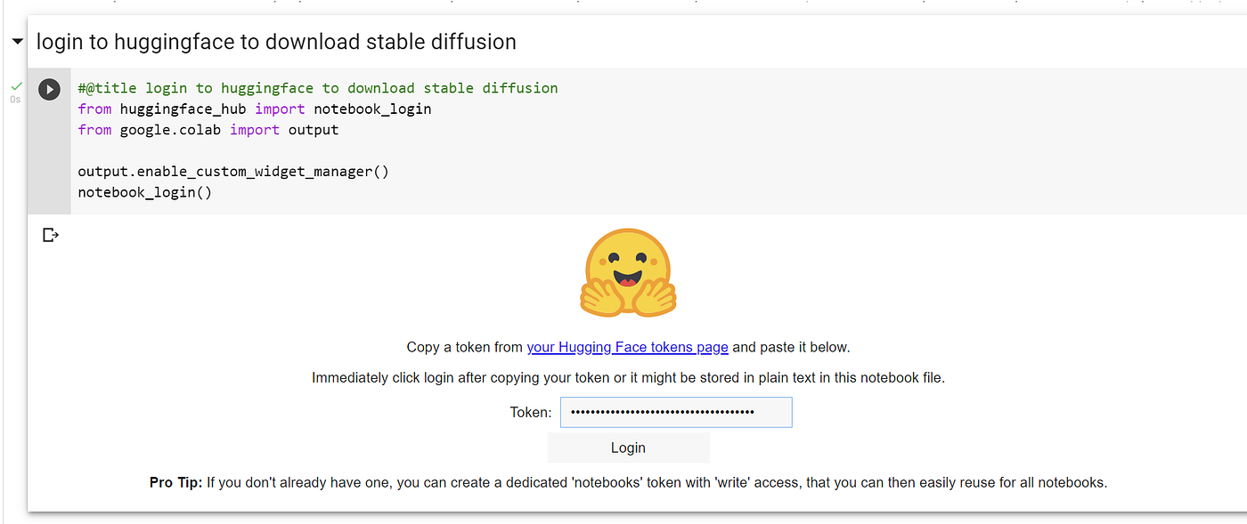This screenshot has height=524, width=1247.
Task: Place cursor on the notebook_login() line
Action: pyautogui.click(x=145, y=192)
